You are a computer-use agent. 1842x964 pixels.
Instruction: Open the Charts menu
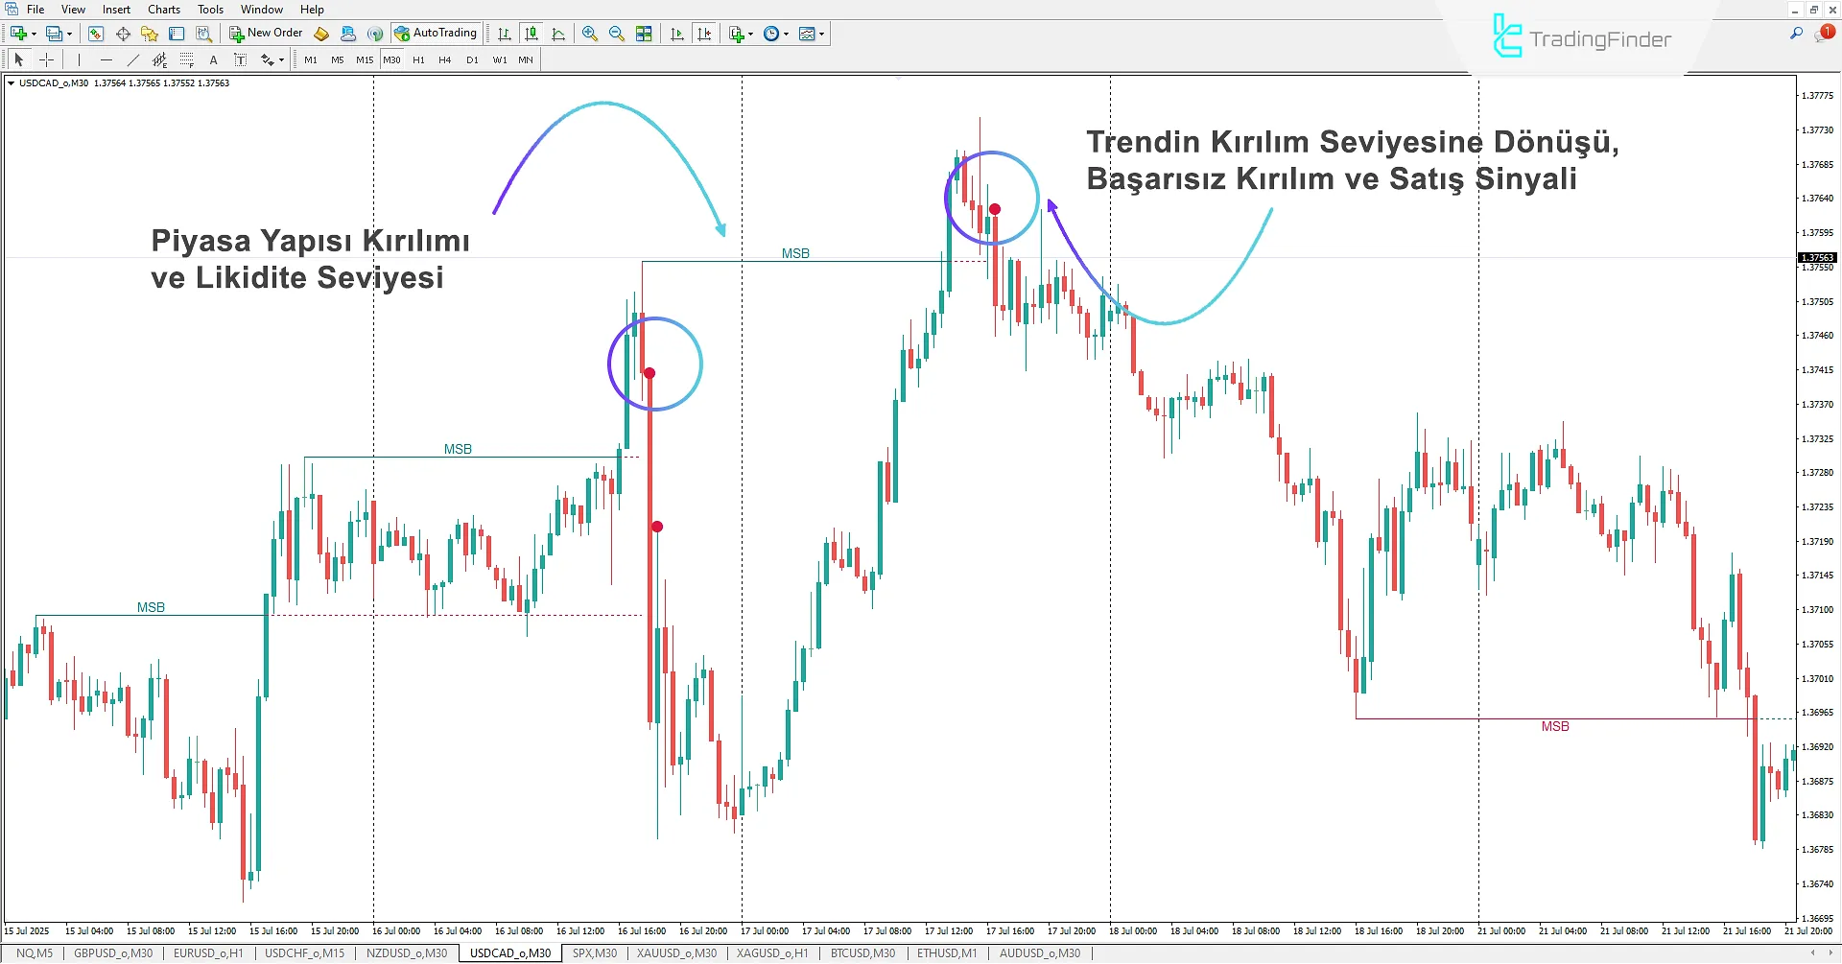pyautogui.click(x=163, y=9)
